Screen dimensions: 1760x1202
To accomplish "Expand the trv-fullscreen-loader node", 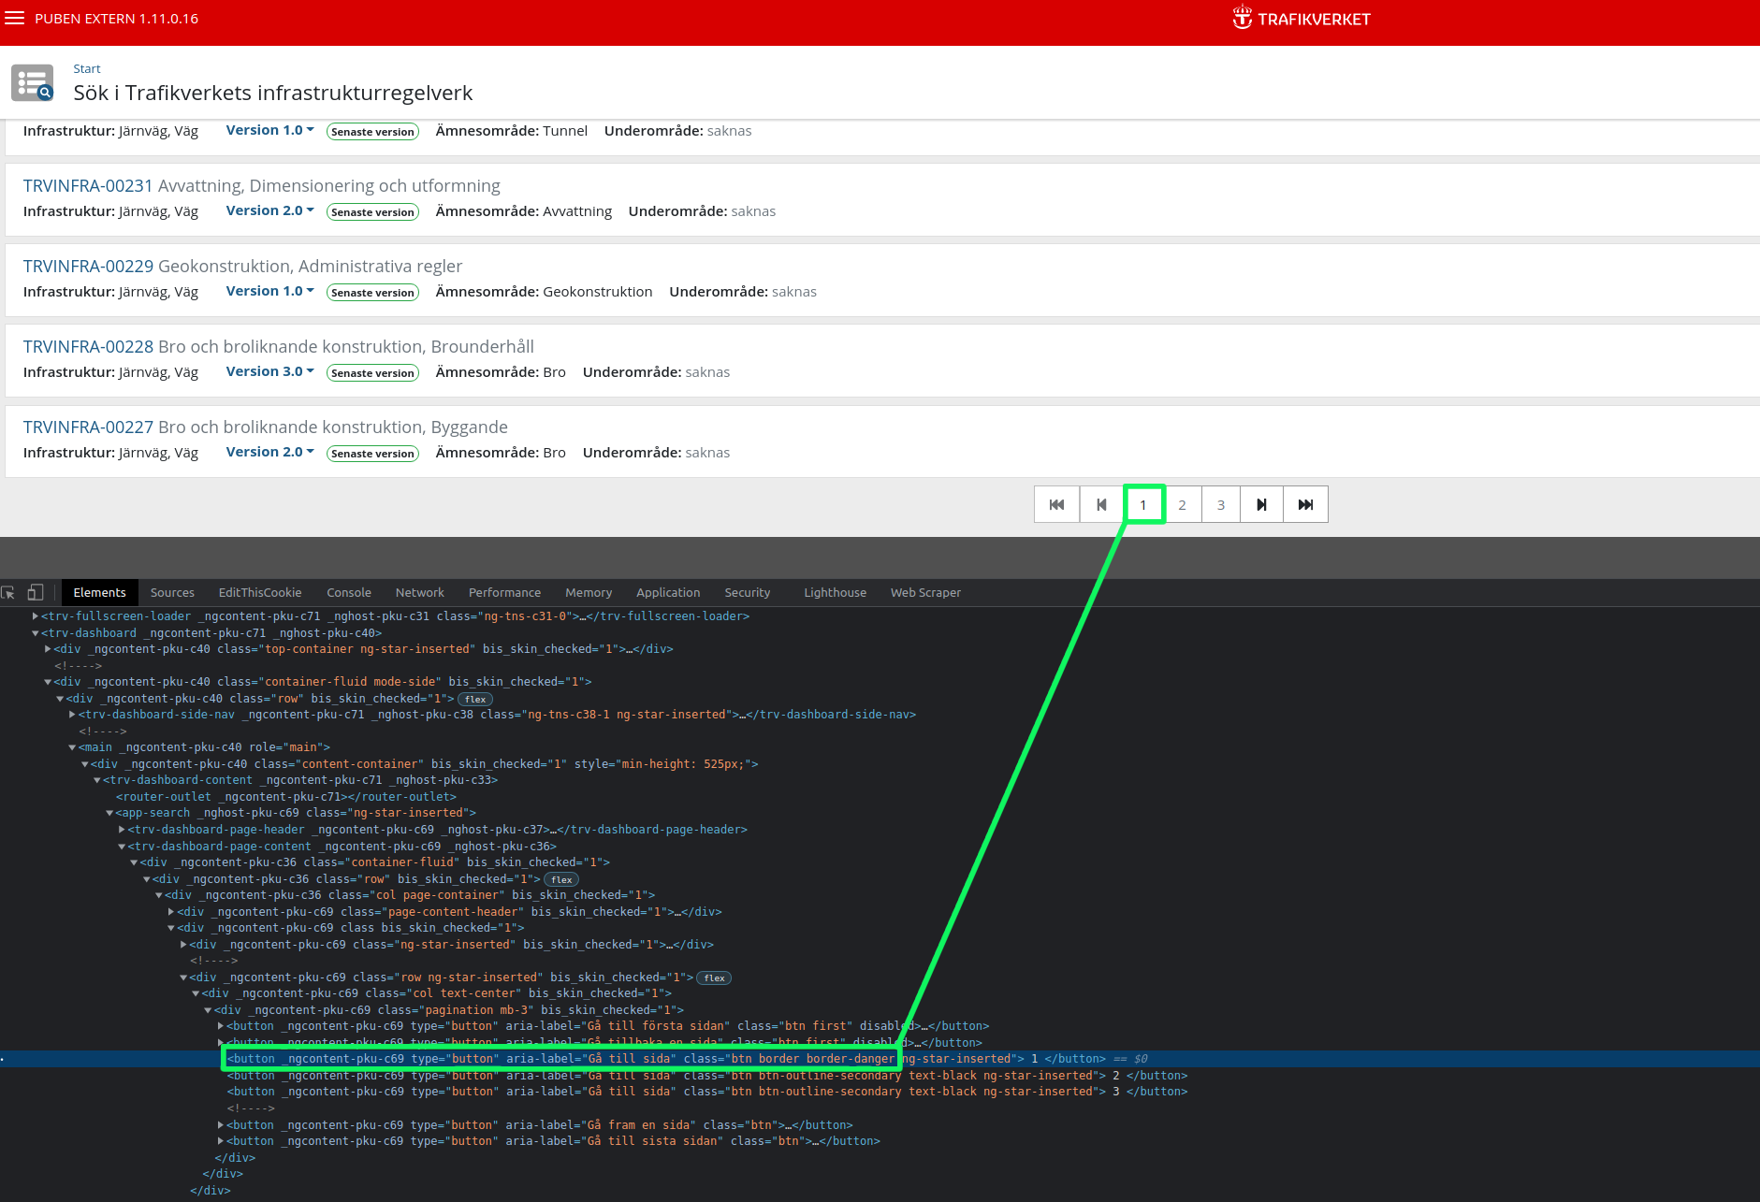I will [36, 616].
